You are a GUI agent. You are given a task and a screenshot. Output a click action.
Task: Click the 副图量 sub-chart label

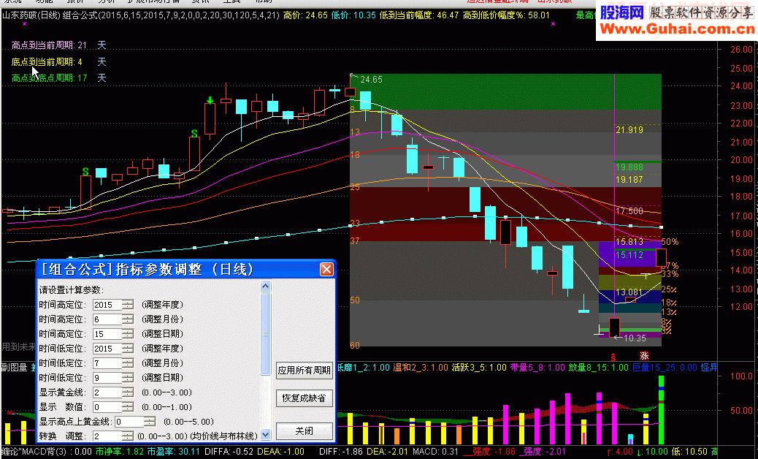click(x=14, y=368)
